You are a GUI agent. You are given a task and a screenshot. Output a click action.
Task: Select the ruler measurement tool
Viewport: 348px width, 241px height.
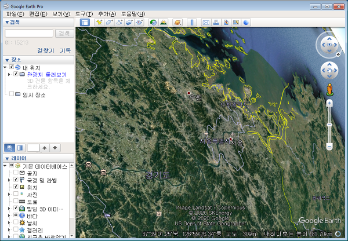pos(192,23)
